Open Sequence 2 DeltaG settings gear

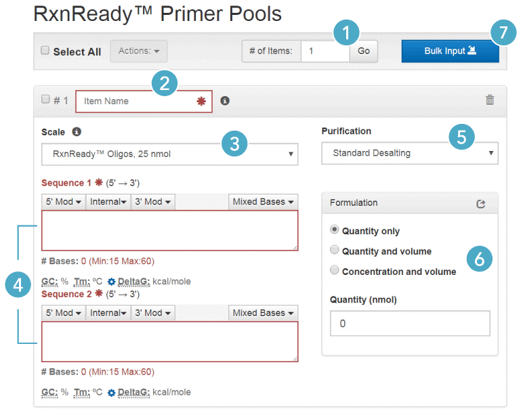[x=112, y=393]
